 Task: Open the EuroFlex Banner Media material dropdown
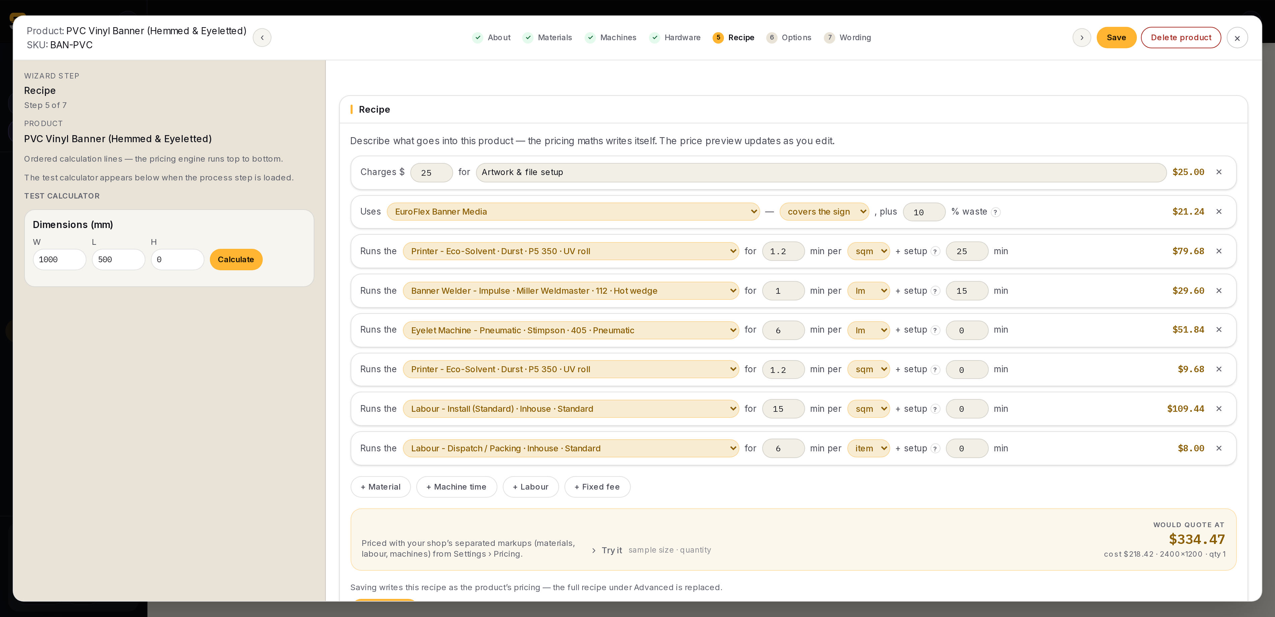(573, 212)
